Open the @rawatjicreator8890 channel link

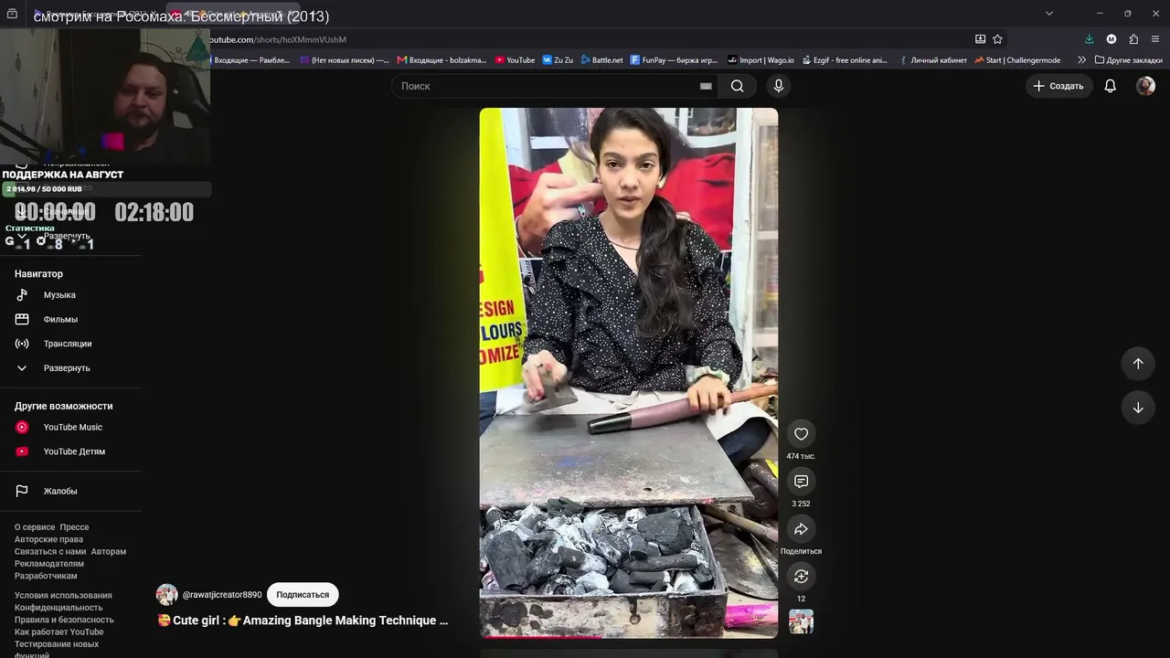coord(222,595)
